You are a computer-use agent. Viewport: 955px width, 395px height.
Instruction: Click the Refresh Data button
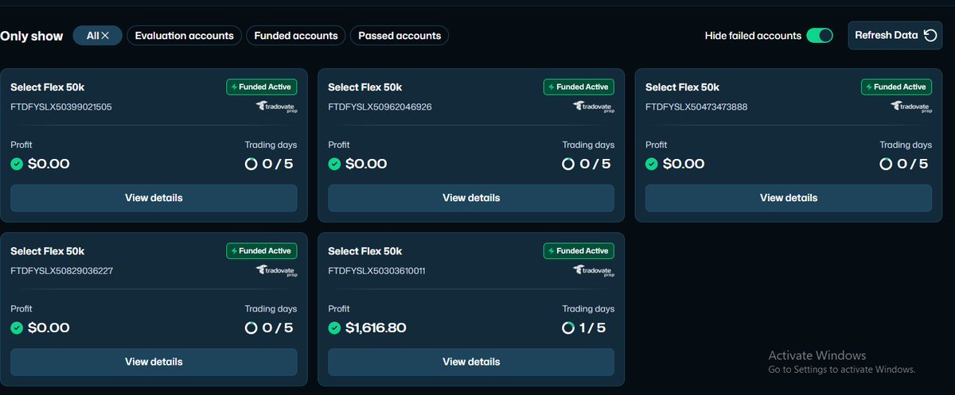tap(895, 35)
